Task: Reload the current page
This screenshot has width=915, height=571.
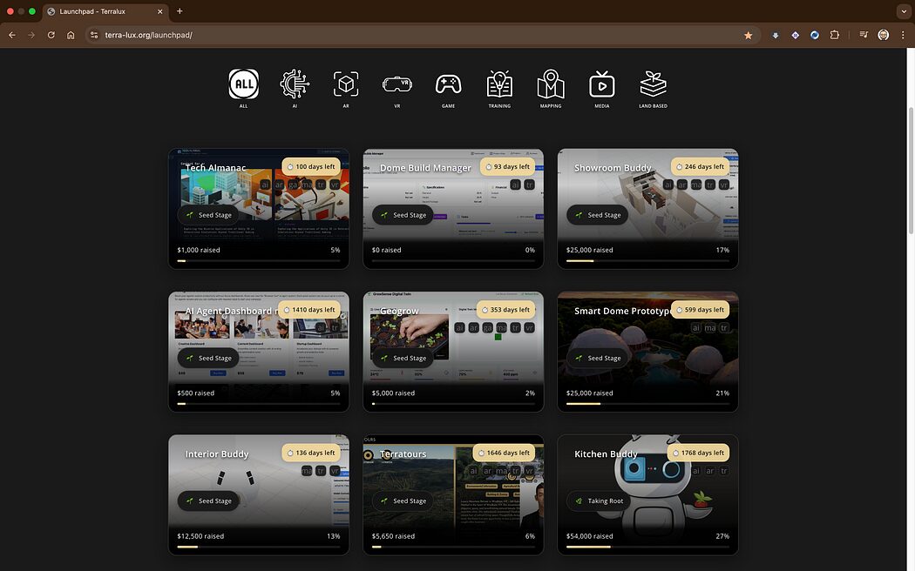Action: [51, 35]
